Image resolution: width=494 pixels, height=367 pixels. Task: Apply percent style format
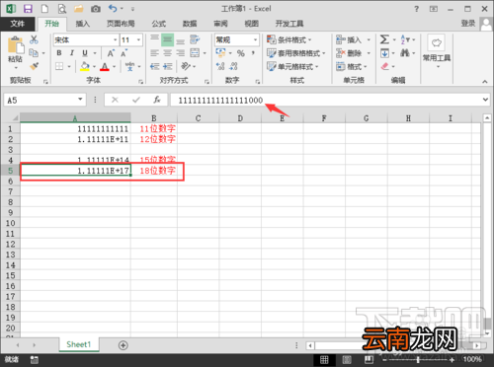tap(241, 53)
